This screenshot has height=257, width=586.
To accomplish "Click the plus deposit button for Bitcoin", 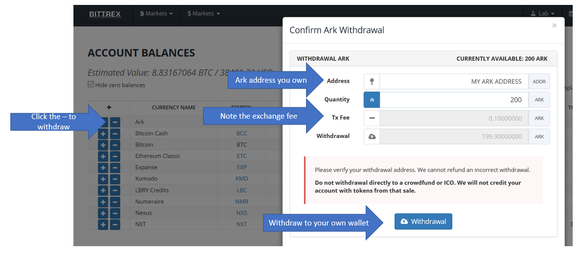I will coord(103,145).
